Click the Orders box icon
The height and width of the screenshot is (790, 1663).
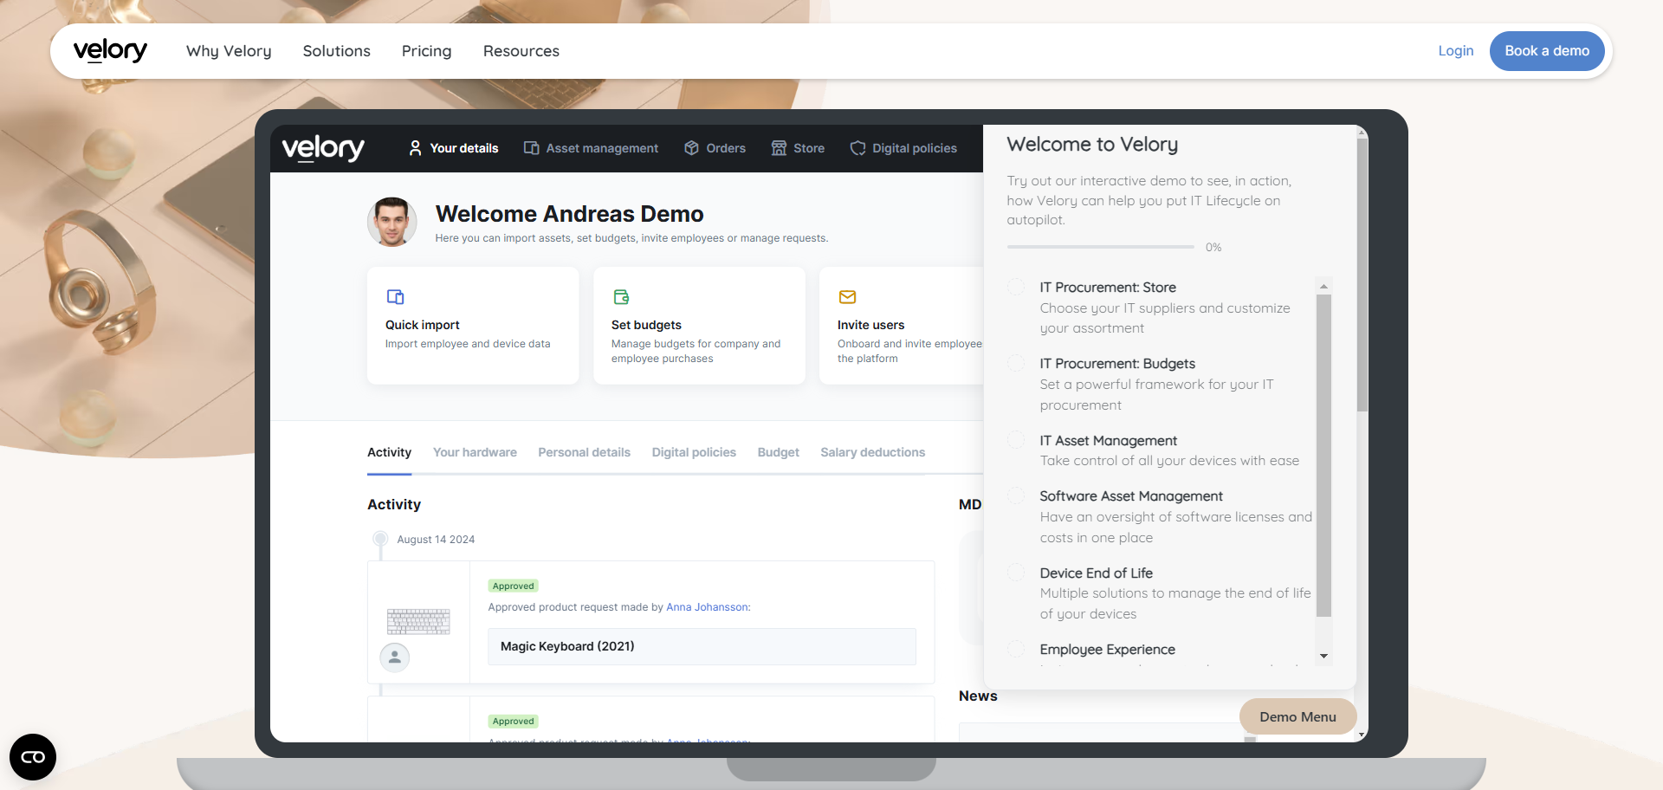click(691, 148)
